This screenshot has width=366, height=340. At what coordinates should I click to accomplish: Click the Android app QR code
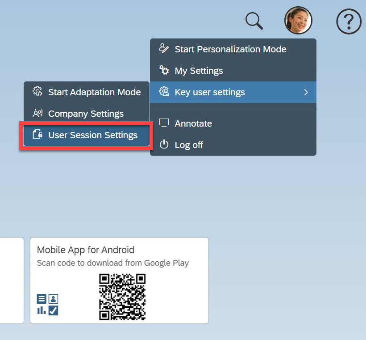coord(122,297)
